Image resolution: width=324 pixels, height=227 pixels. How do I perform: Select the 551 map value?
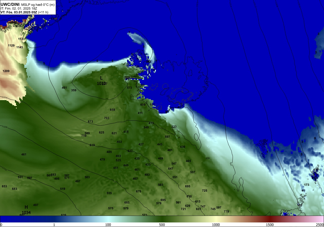click(175, 177)
